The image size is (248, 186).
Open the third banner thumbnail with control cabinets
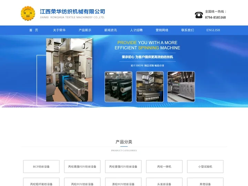pyautogui.click(x=181, y=86)
